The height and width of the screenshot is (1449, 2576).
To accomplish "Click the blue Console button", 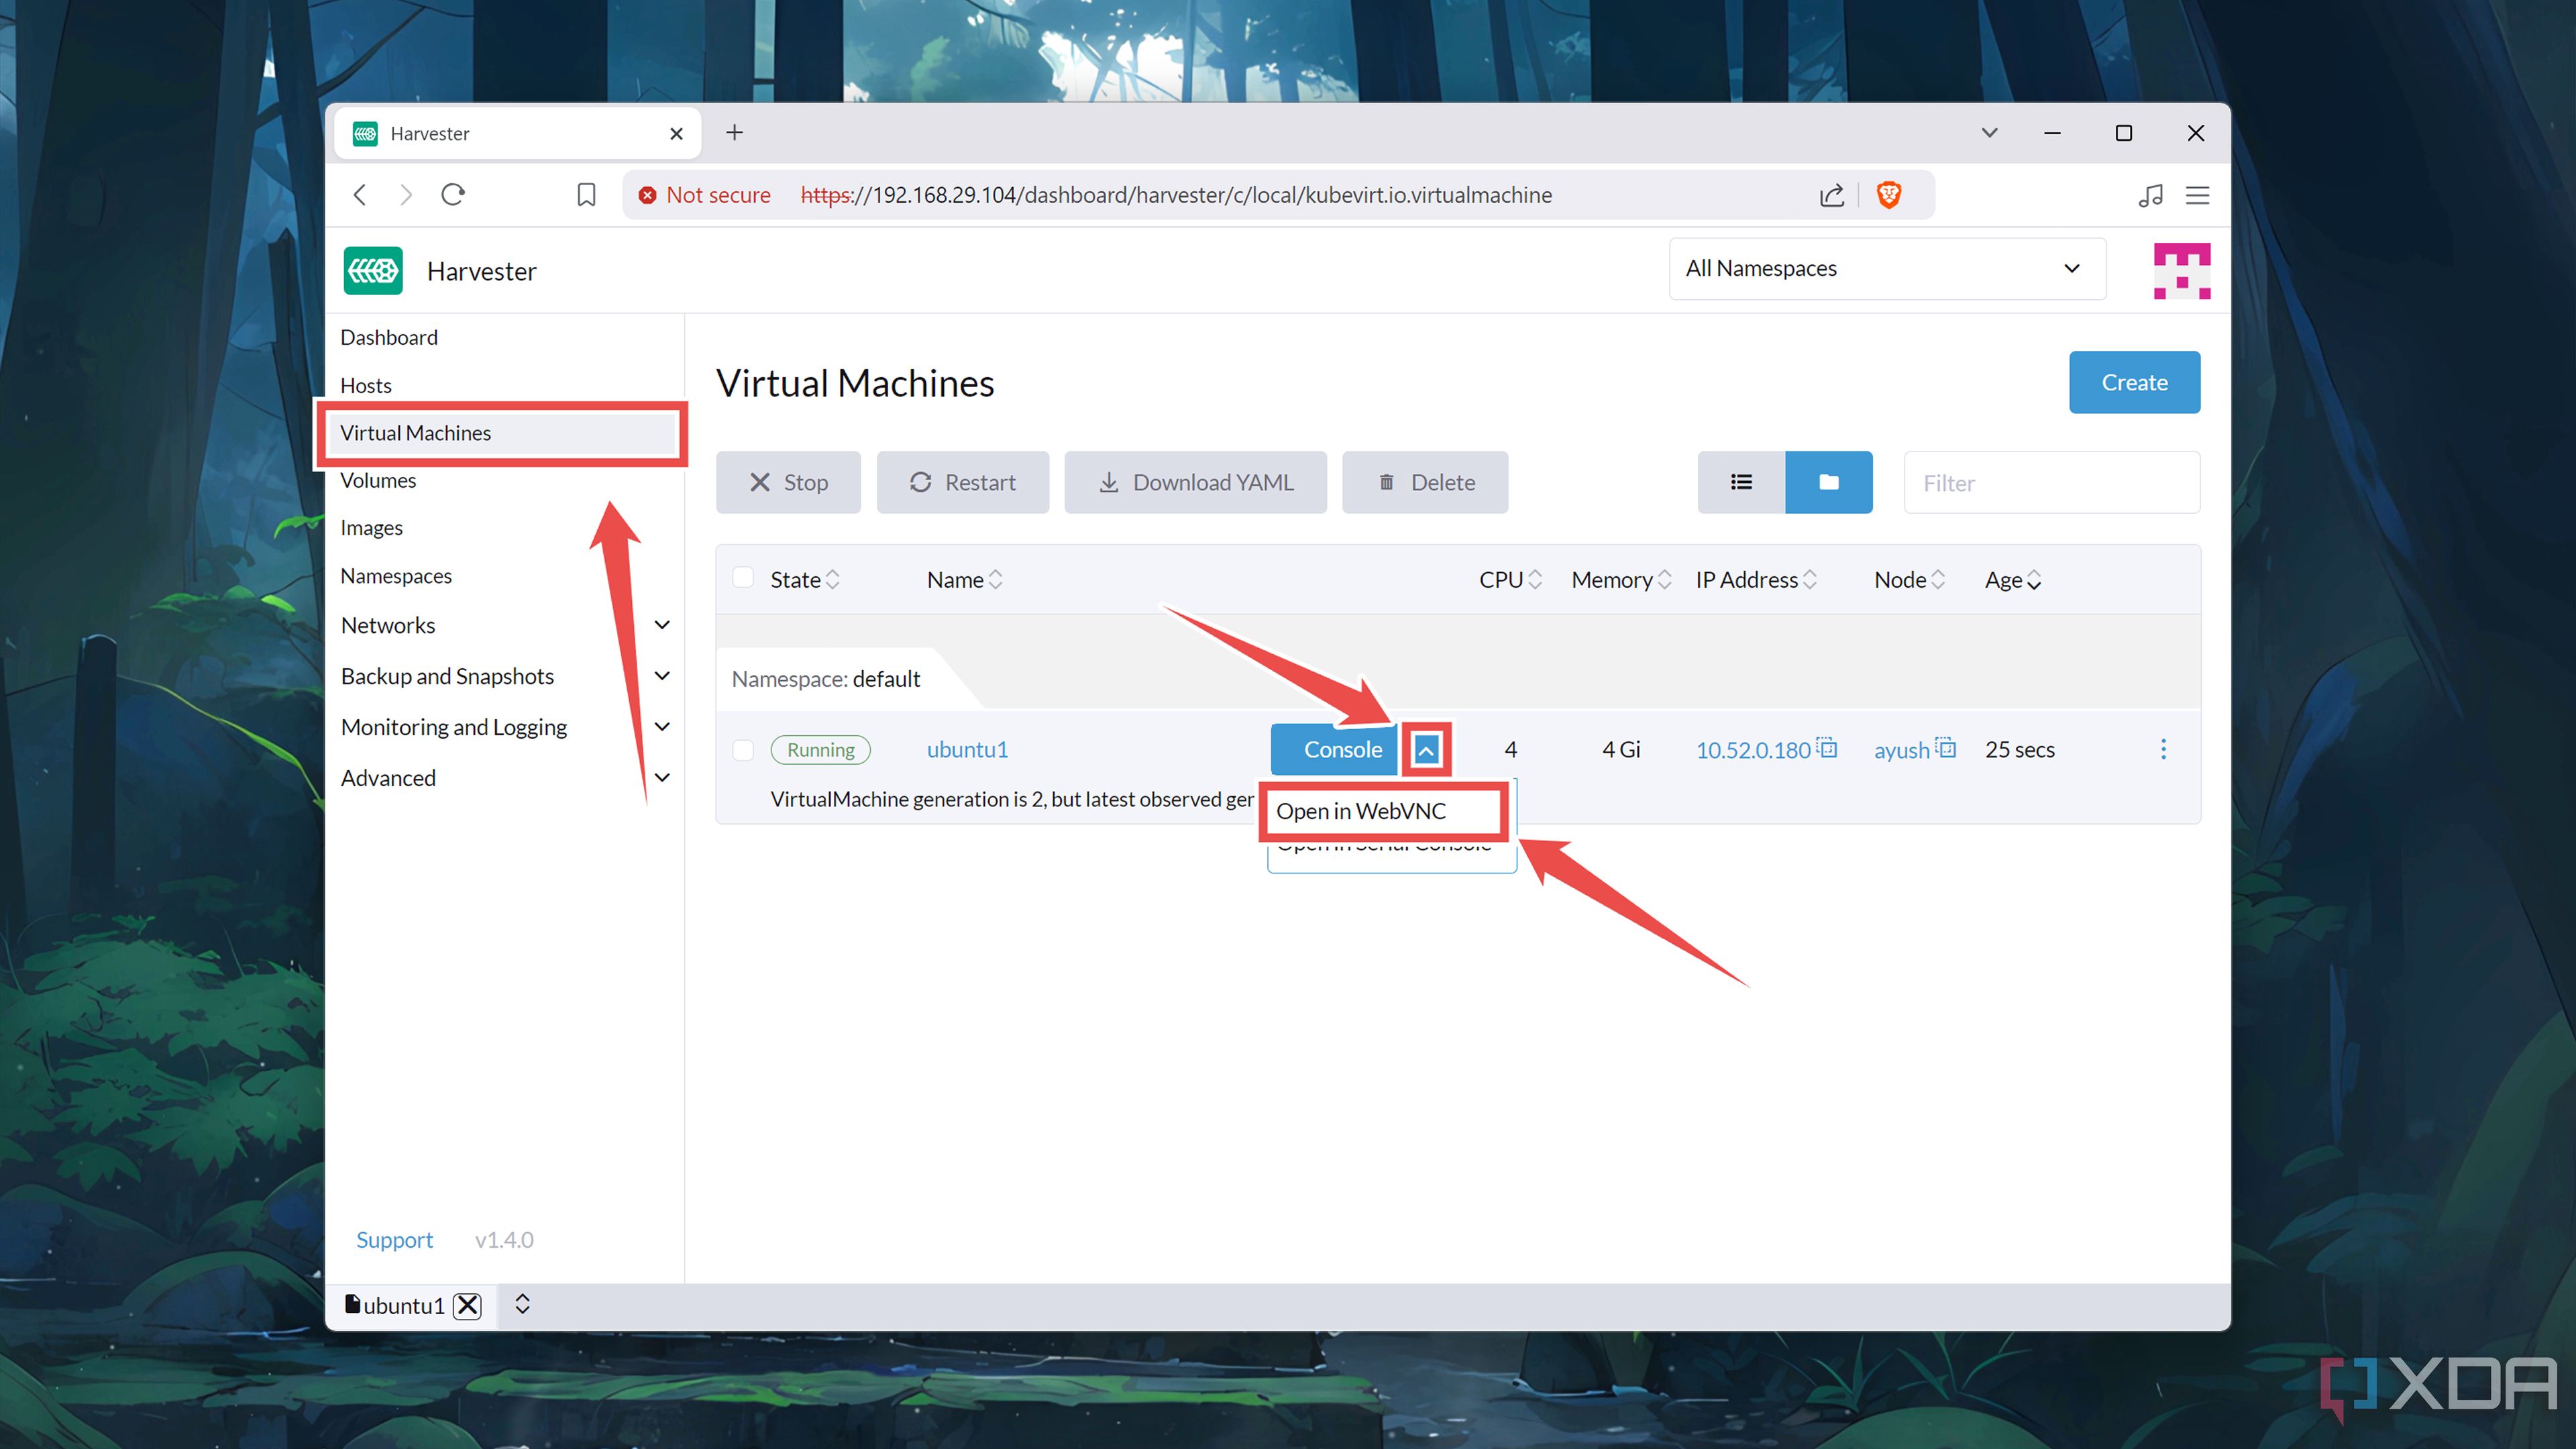I will tap(1334, 749).
